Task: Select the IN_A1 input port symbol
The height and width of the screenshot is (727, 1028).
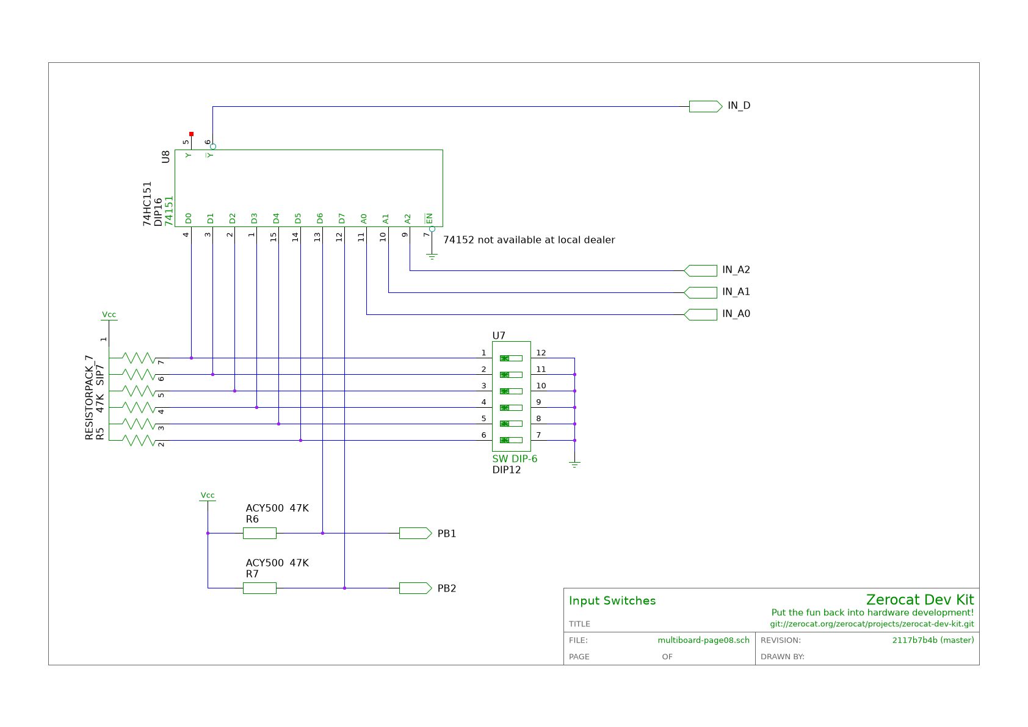Action: coord(701,292)
